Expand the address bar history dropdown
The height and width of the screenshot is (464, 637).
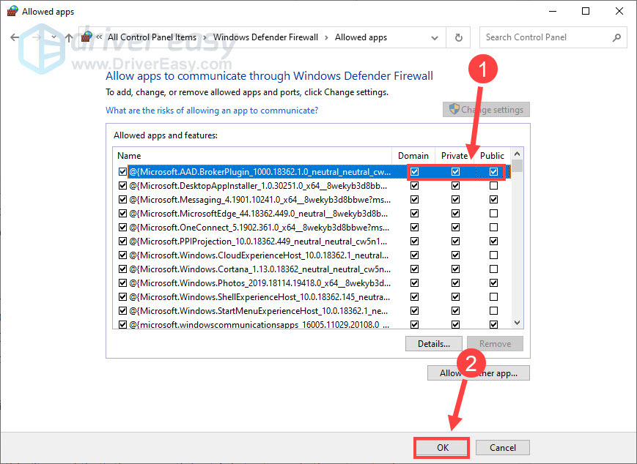click(x=435, y=38)
